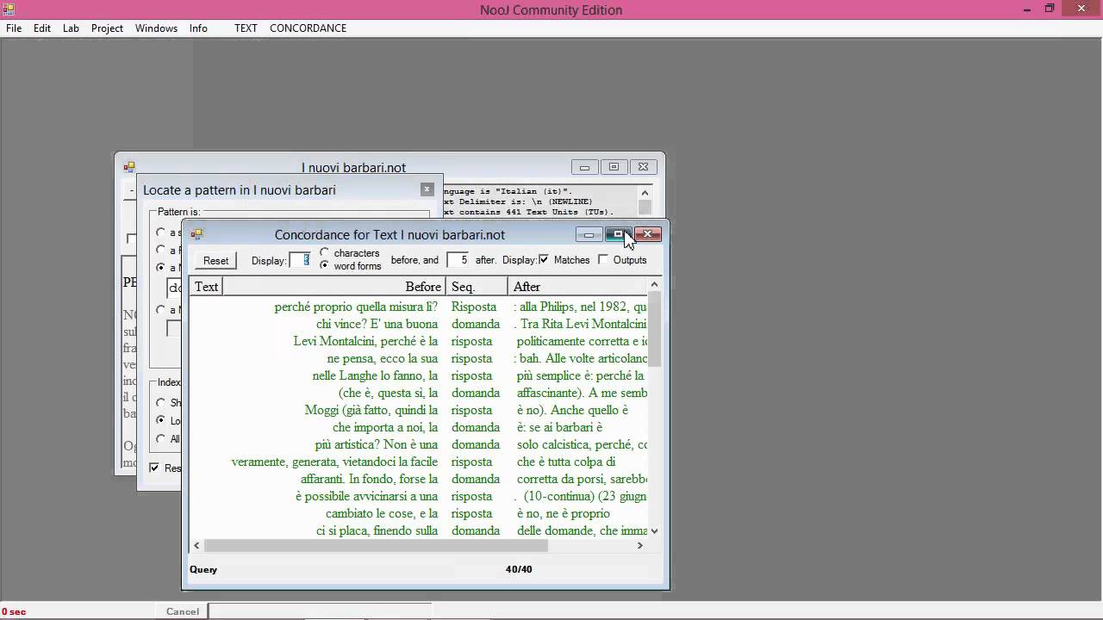Screen dimensions: 1103x620
Task: Focus the after-count field showing 5
Action: pyautogui.click(x=458, y=259)
